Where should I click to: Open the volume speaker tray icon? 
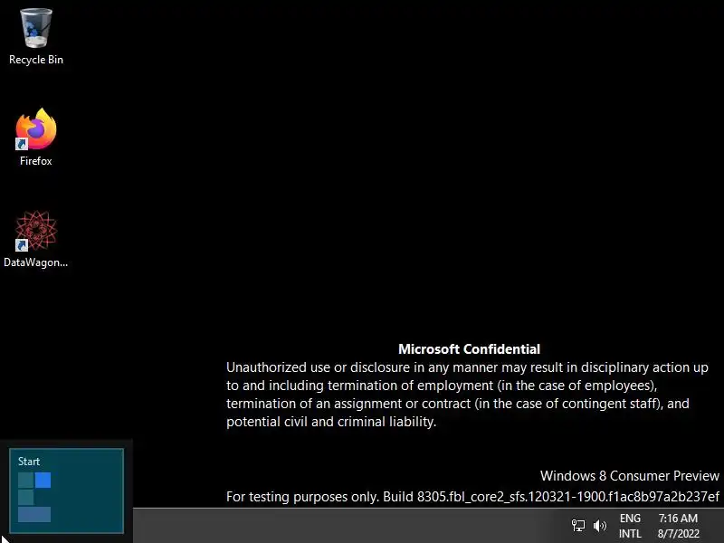(x=599, y=526)
